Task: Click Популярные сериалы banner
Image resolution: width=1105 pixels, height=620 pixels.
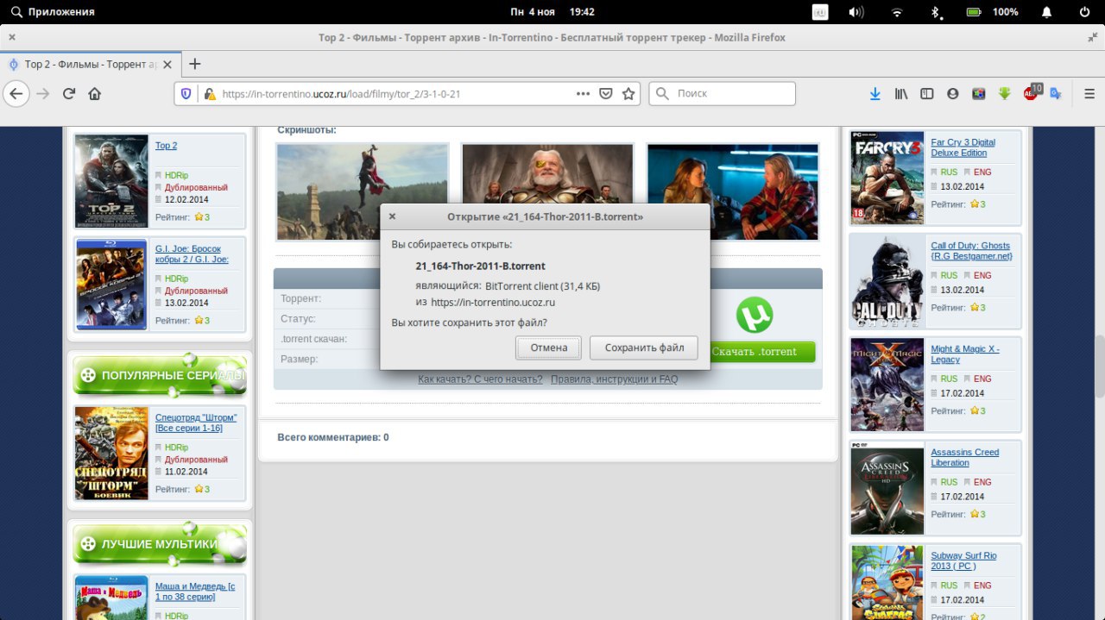Action: (160, 376)
